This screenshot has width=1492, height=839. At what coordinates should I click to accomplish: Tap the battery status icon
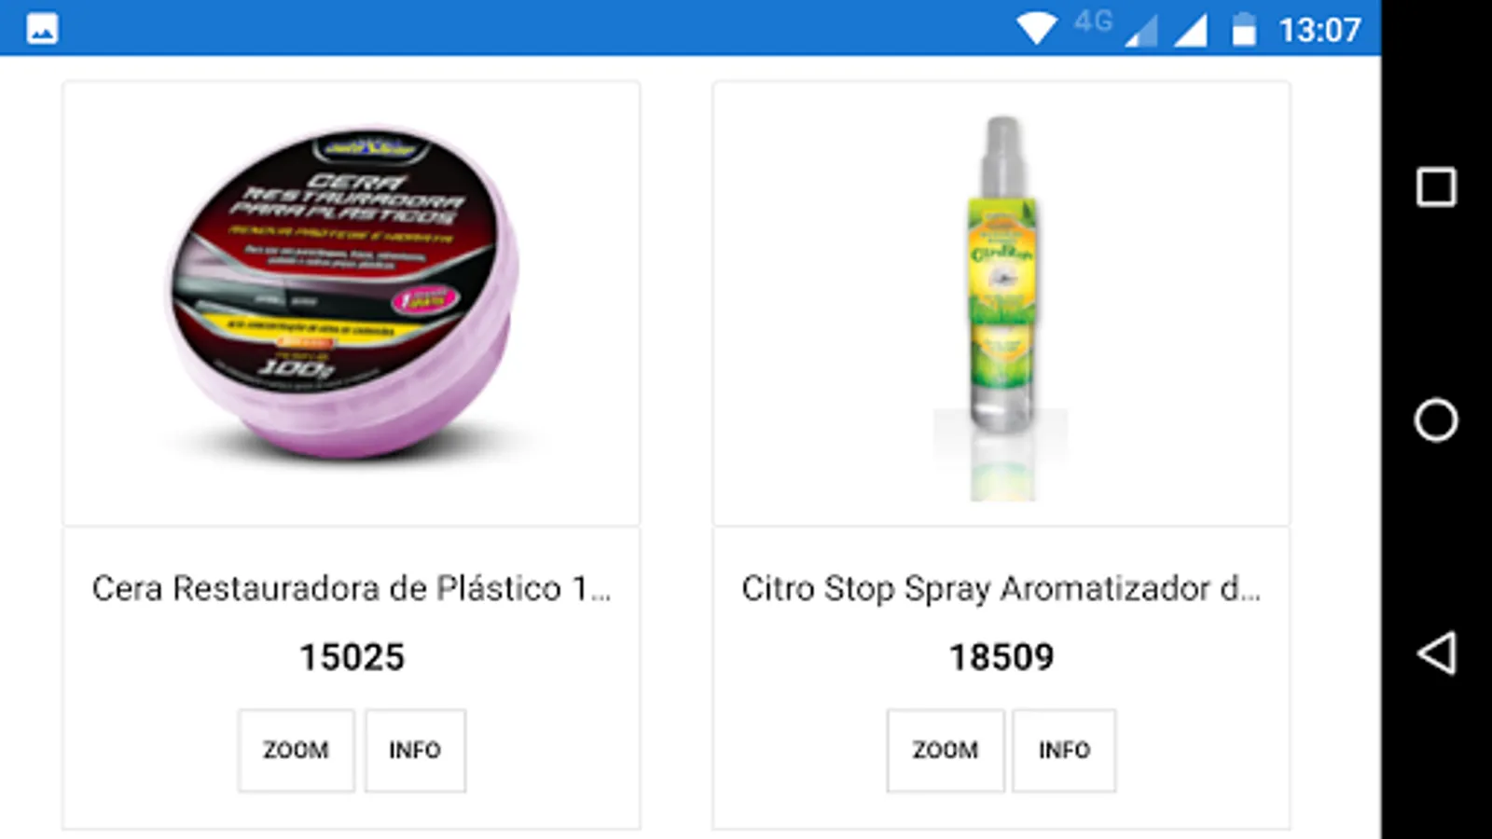click(x=1244, y=29)
